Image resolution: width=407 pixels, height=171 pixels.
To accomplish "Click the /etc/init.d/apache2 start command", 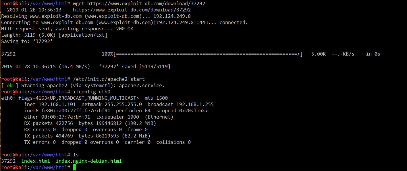I will pos(109,79).
